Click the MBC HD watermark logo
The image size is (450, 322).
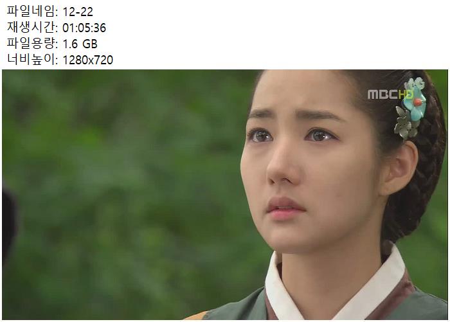point(390,94)
